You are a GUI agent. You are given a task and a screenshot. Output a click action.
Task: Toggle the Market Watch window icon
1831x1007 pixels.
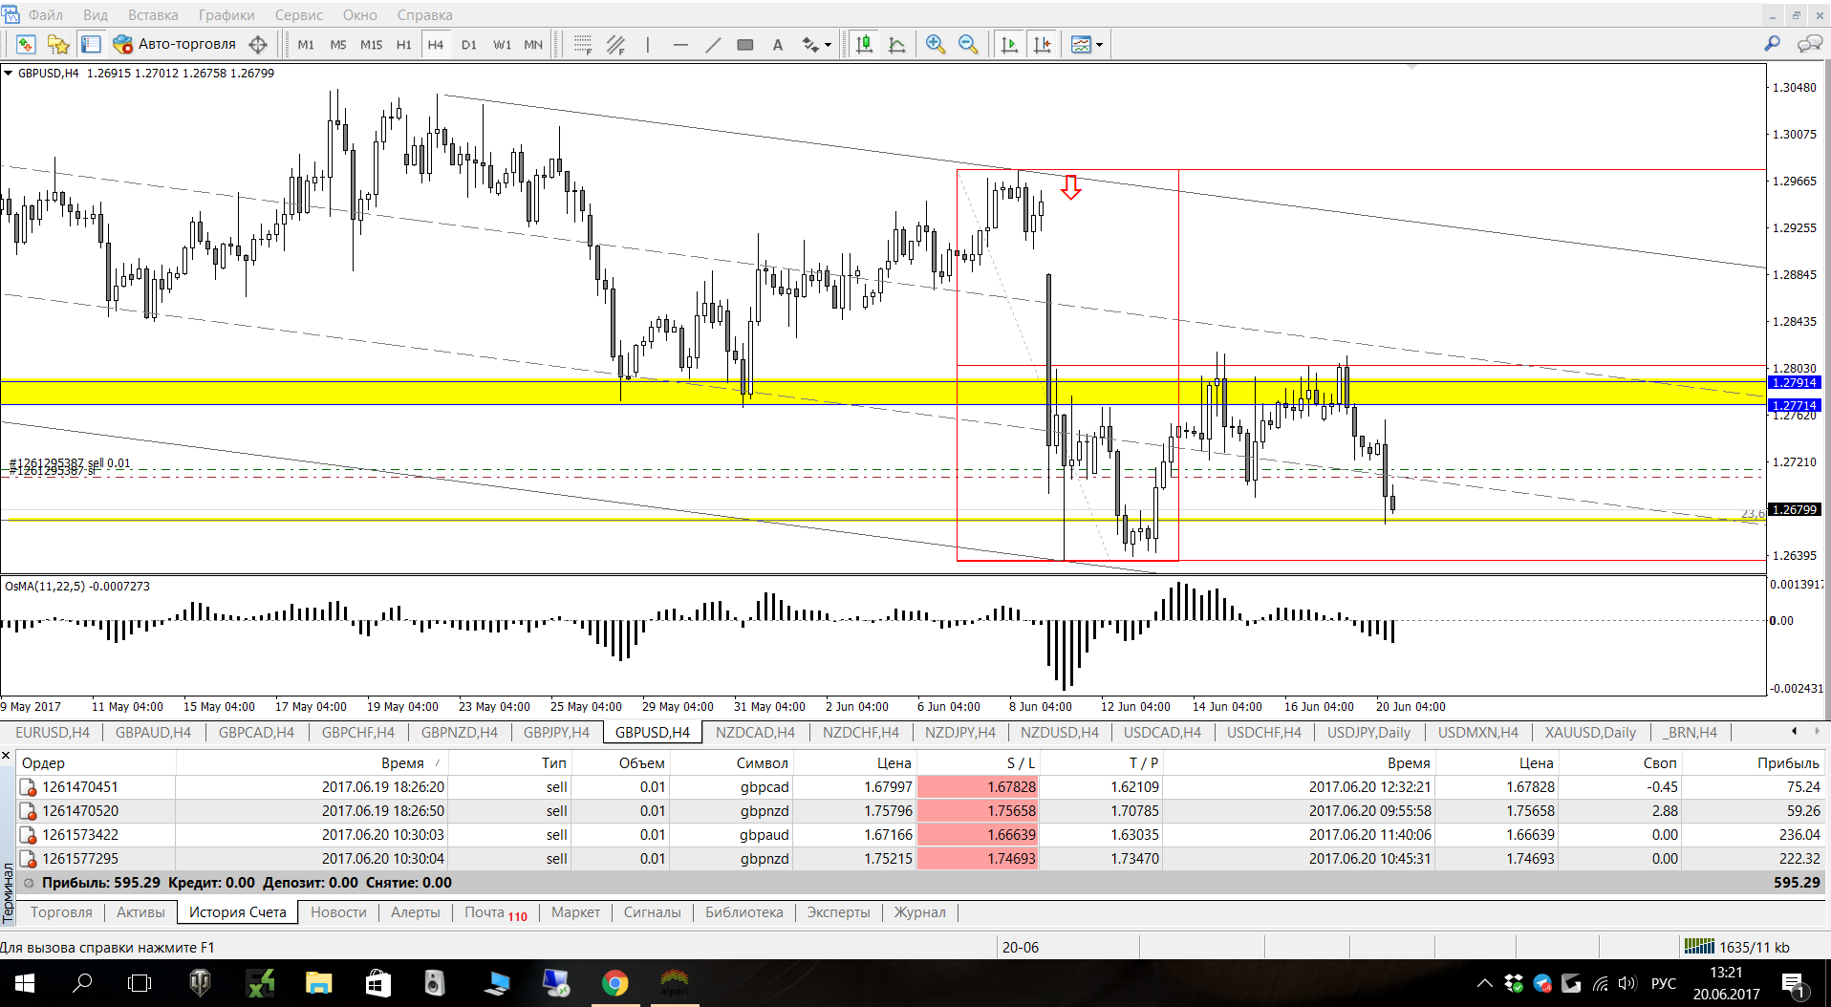pyautogui.click(x=91, y=45)
